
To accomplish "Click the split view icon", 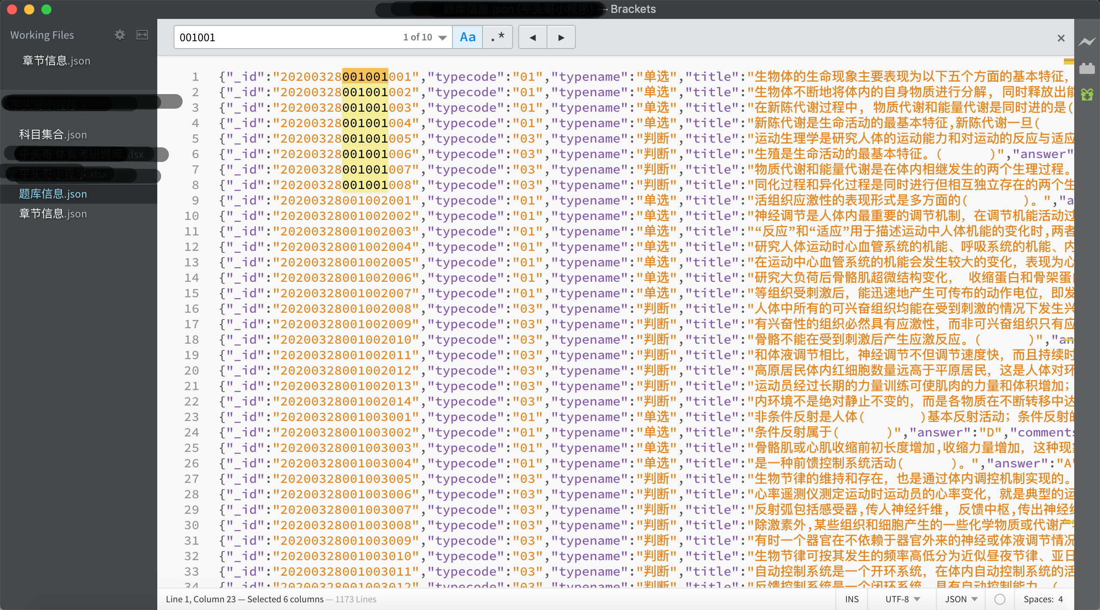I will (142, 35).
